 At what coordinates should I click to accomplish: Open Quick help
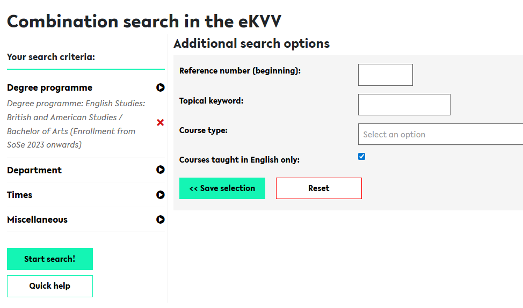(50, 286)
